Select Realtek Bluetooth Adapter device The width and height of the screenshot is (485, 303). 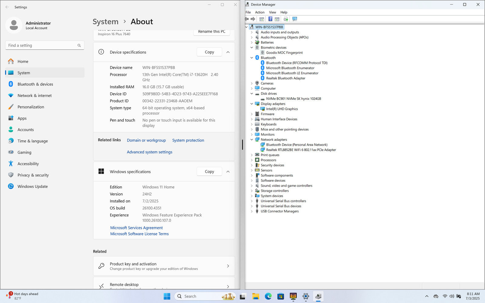click(x=286, y=78)
